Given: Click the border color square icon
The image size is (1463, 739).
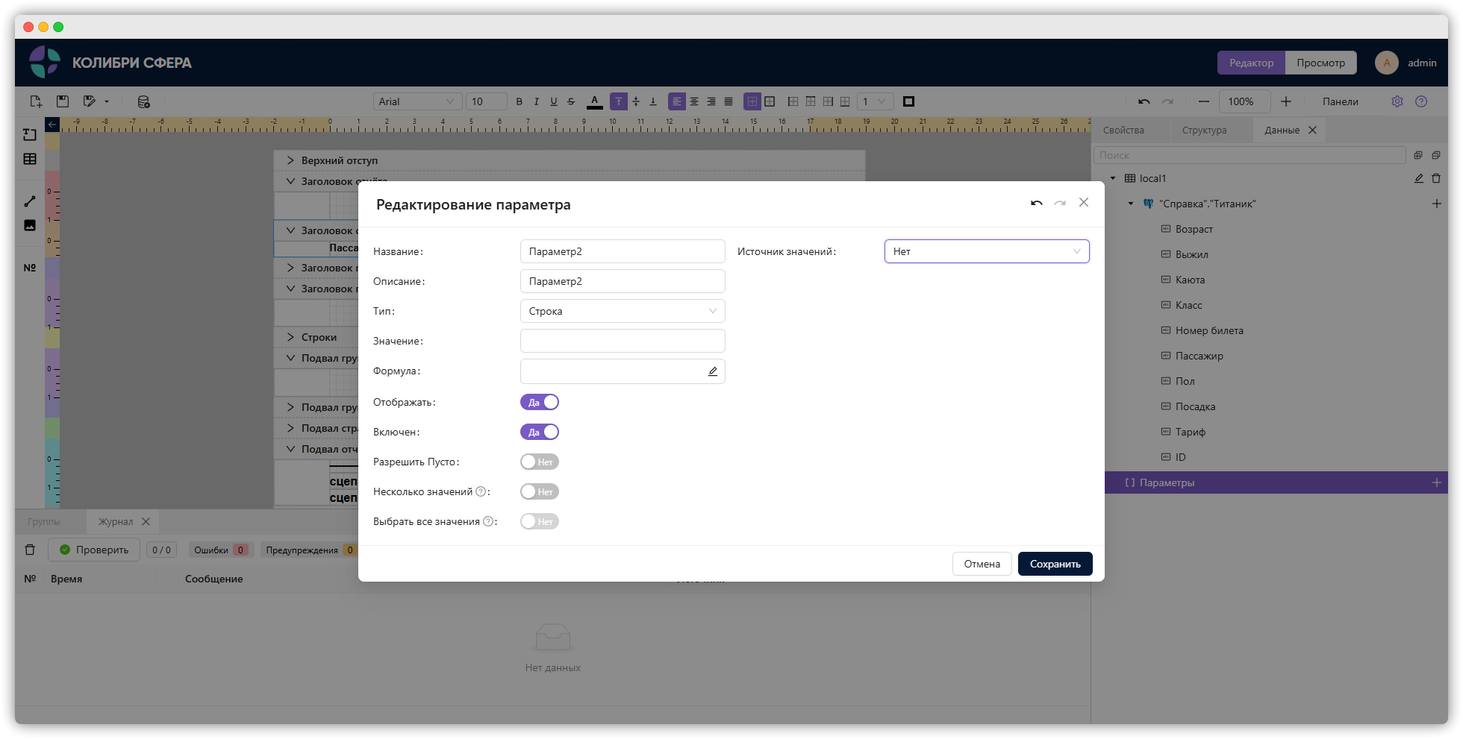Looking at the screenshot, I should (908, 101).
